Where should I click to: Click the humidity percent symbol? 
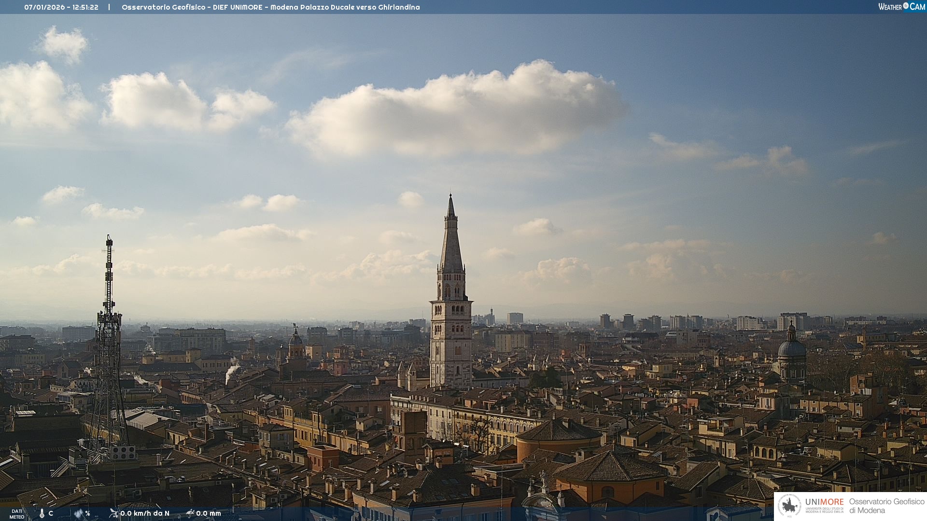tap(87, 514)
